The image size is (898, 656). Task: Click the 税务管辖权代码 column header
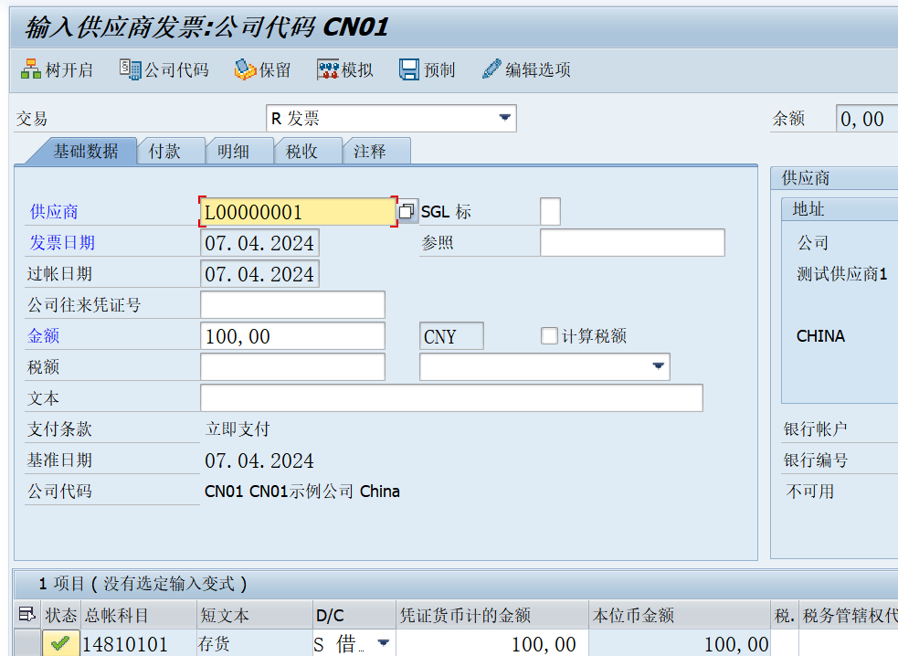point(849,615)
